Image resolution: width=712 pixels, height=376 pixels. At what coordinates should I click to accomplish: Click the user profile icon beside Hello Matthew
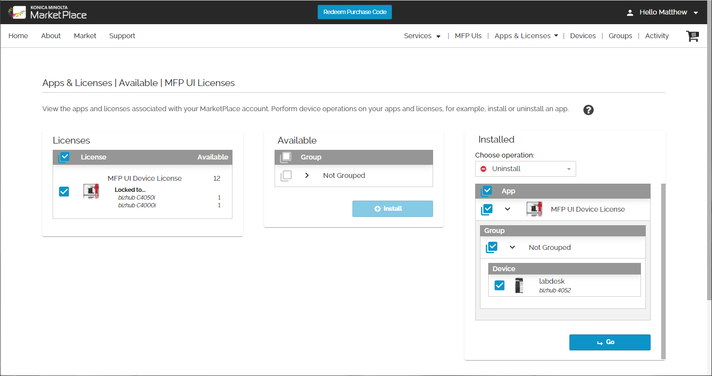pos(630,13)
